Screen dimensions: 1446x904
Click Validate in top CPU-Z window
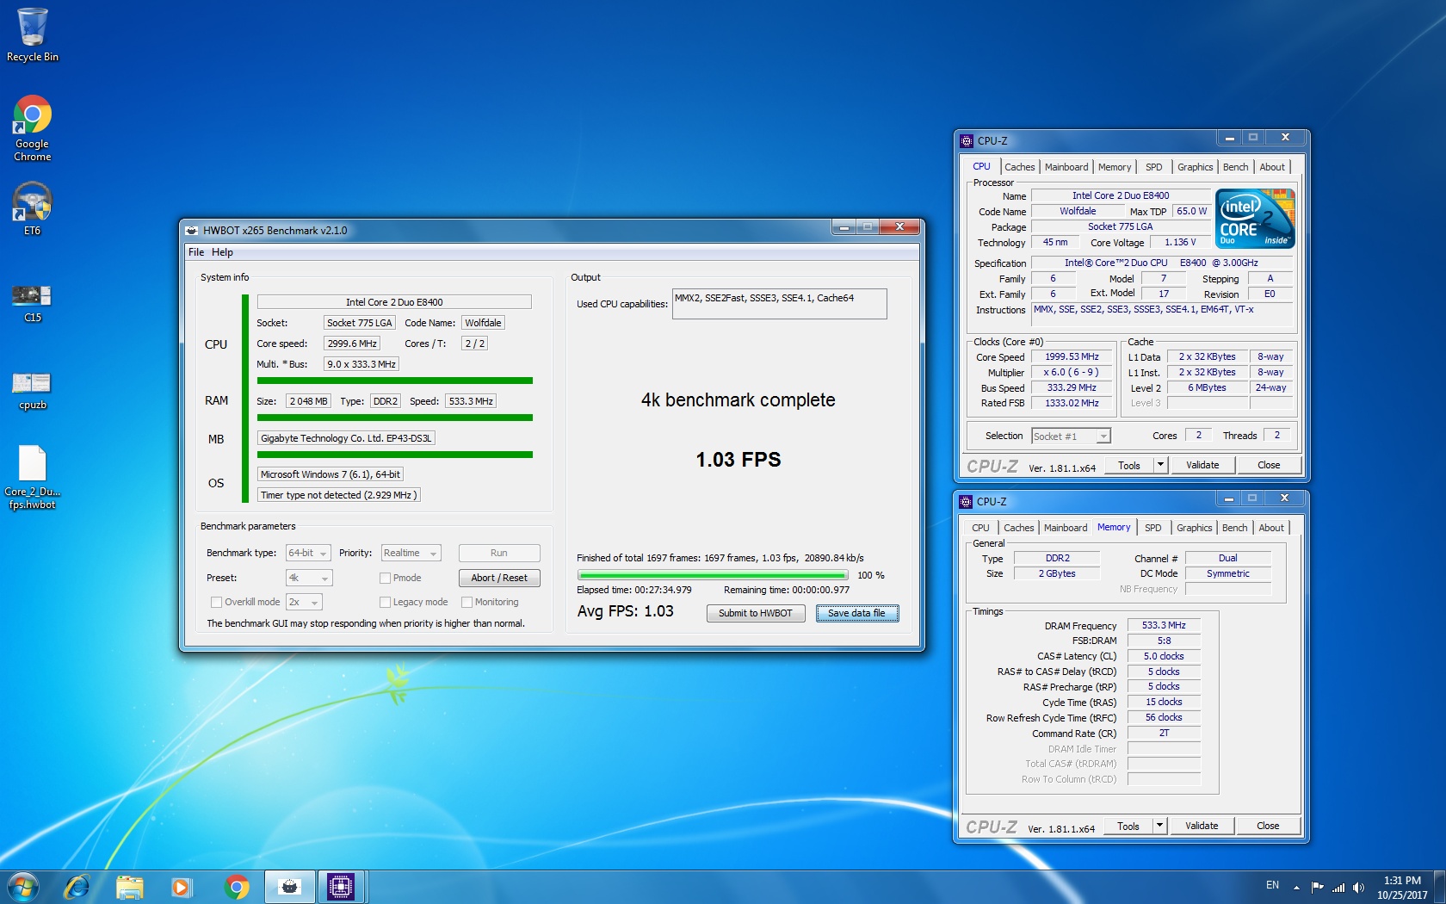(x=1202, y=465)
